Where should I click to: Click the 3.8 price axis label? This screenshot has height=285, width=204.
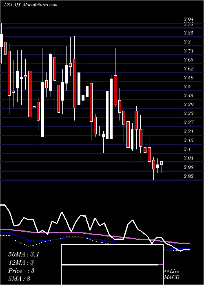click(x=187, y=42)
